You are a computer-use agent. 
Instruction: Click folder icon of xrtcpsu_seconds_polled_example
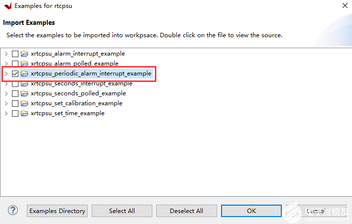(x=24, y=93)
